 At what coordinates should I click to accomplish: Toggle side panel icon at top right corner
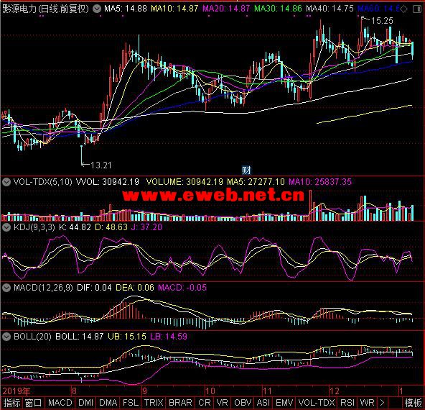point(417,9)
